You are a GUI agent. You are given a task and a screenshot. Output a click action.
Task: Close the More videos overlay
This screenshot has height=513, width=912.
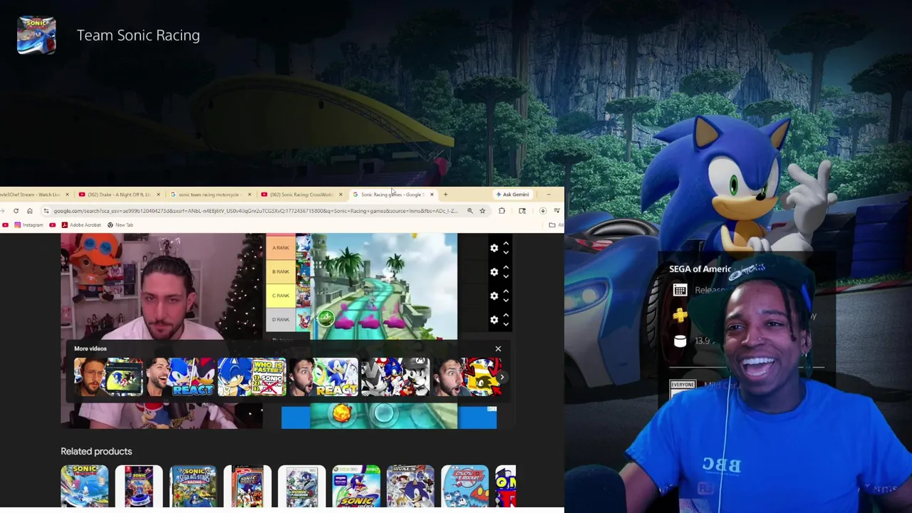point(498,349)
